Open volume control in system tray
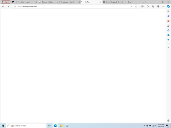The width and height of the screenshot is (171, 128). point(156,126)
